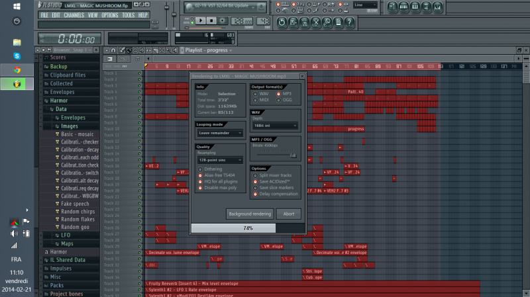Start playback with the play button
The height and width of the screenshot is (297, 530).
(x=201, y=21)
